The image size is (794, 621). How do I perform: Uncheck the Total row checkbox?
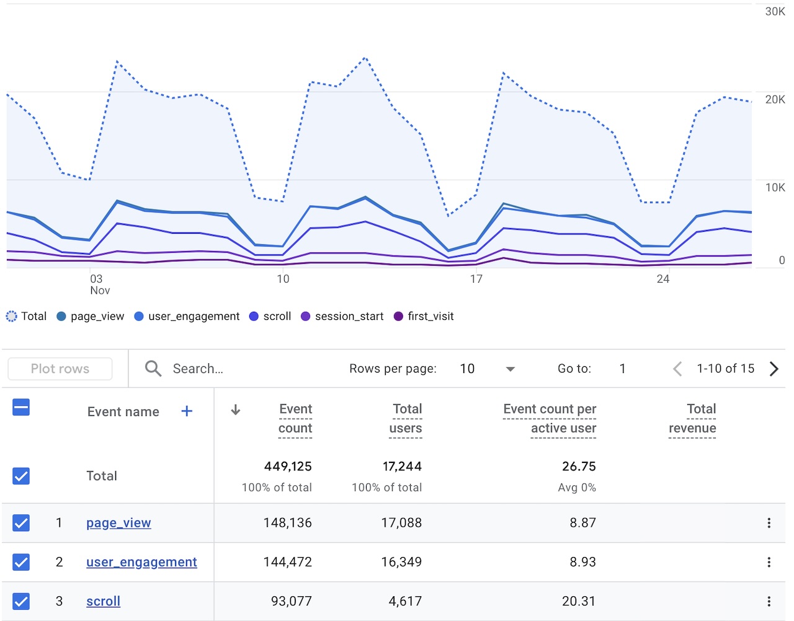coord(20,476)
